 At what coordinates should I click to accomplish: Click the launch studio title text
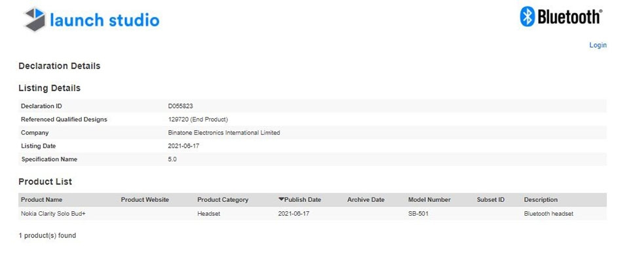pyautogui.click(x=105, y=20)
